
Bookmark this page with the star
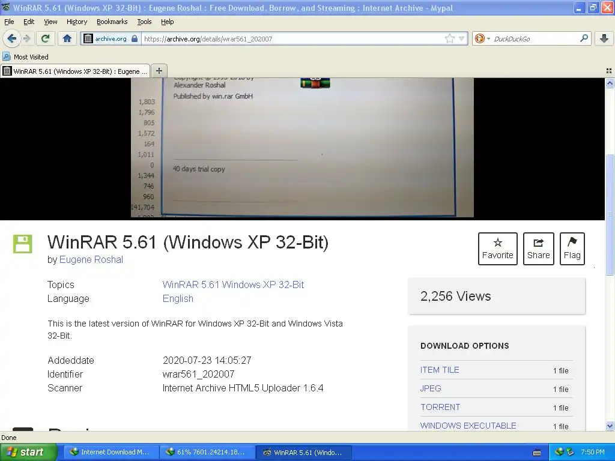pyautogui.click(x=449, y=38)
